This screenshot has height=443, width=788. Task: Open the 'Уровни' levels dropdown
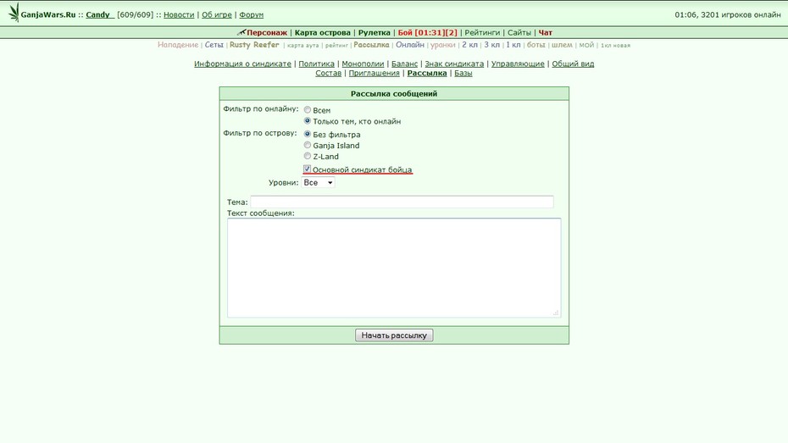pyautogui.click(x=318, y=182)
